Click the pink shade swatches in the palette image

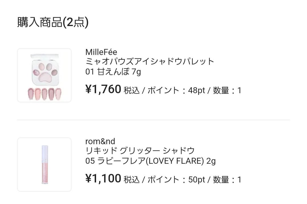tap(44, 93)
